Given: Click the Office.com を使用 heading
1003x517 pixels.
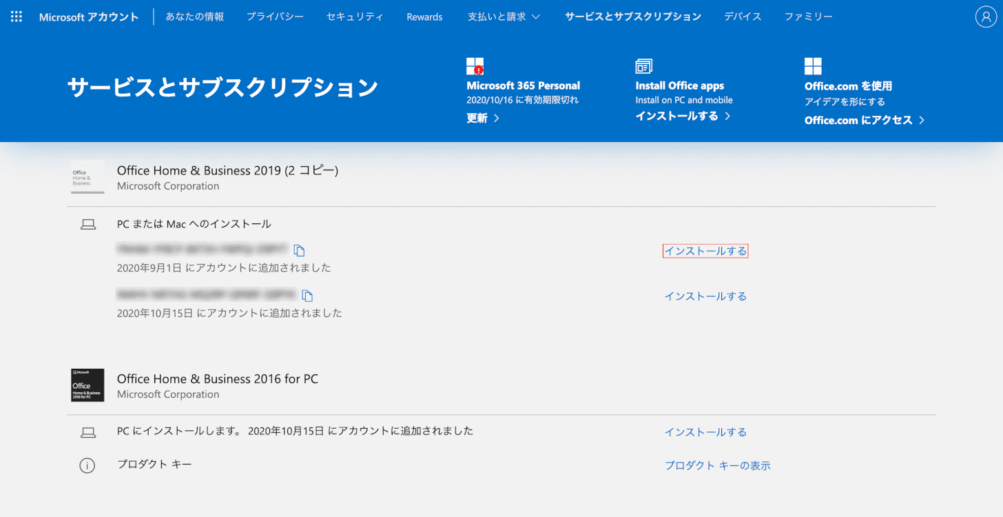Looking at the screenshot, I should pyautogui.click(x=848, y=86).
